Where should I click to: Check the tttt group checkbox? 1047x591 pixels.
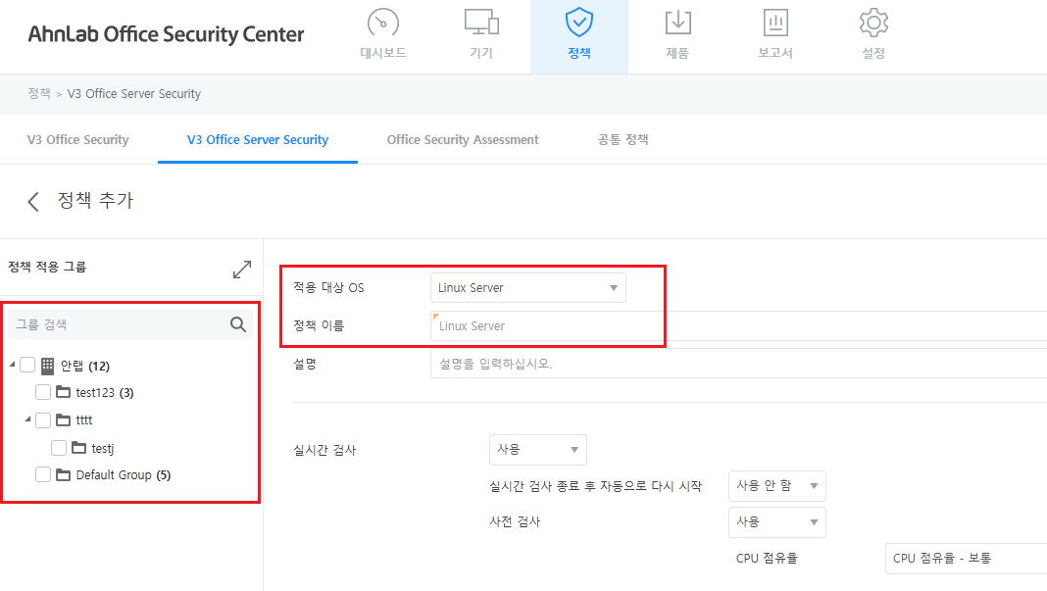pyautogui.click(x=43, y=420)
